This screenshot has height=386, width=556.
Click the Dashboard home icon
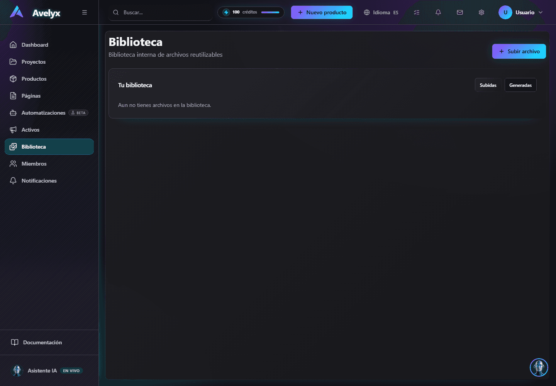[x=13, y=45]
